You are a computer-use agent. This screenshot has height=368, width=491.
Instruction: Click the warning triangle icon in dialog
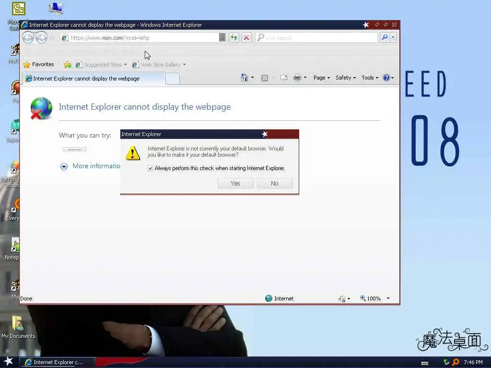(x=133, y=153)
